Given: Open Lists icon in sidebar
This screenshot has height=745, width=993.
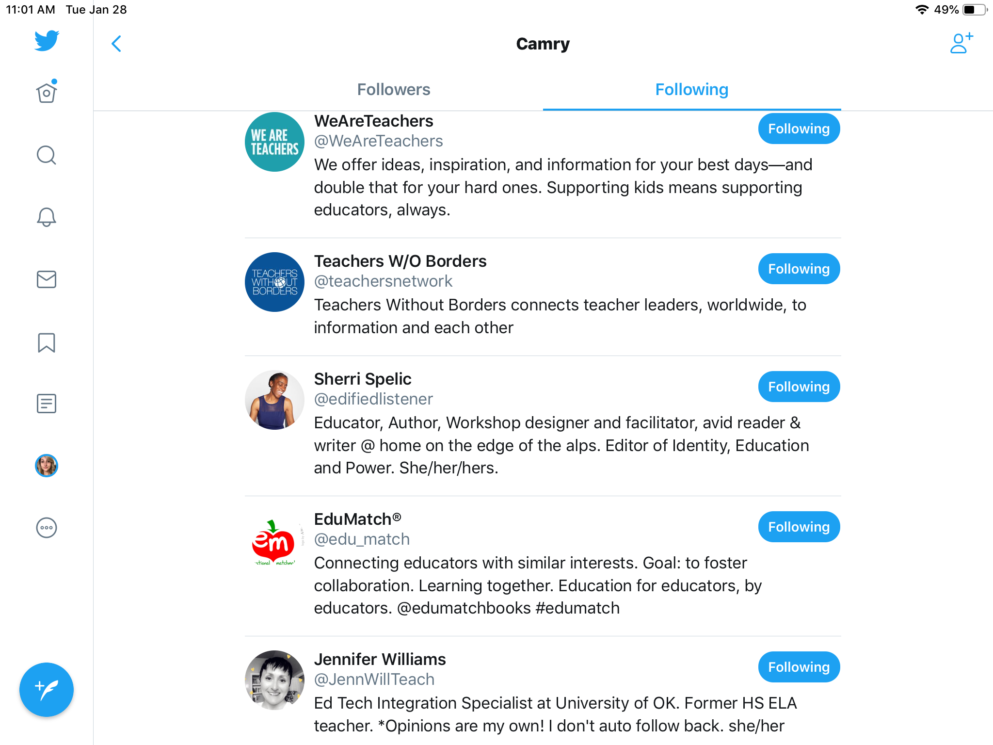Looking at the screenshot, I should click(x=47, y=404).
